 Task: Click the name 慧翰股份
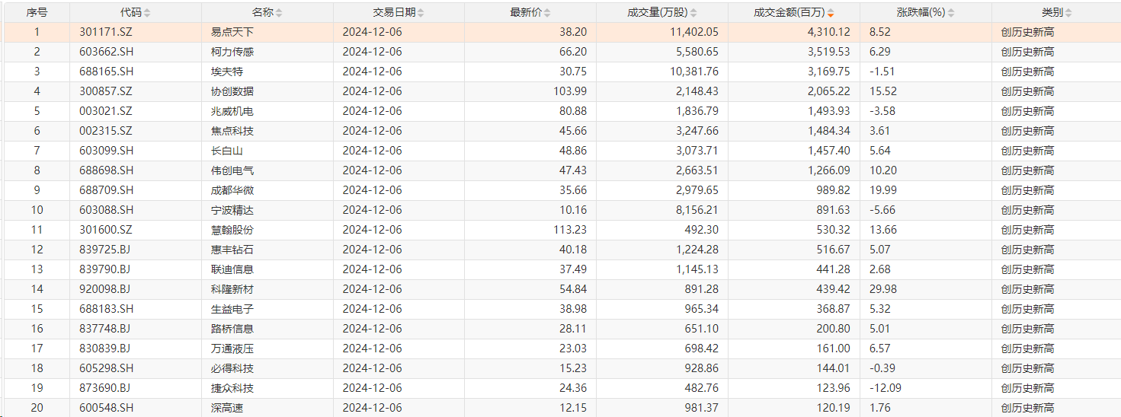click(x=232, y=230)
